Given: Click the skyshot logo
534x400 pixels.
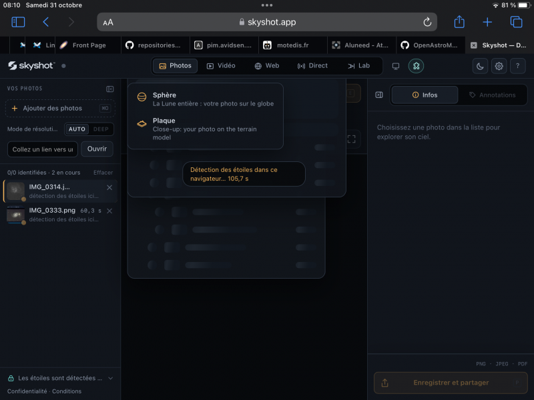Looking at the screenshot, I should pos(31,65).
